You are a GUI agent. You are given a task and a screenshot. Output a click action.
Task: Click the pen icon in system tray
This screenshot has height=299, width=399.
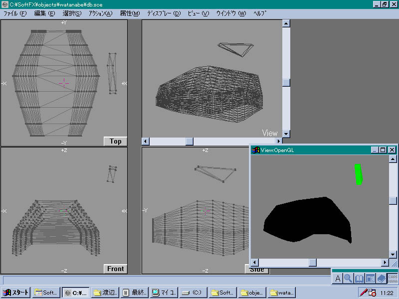tap(364, 293)
